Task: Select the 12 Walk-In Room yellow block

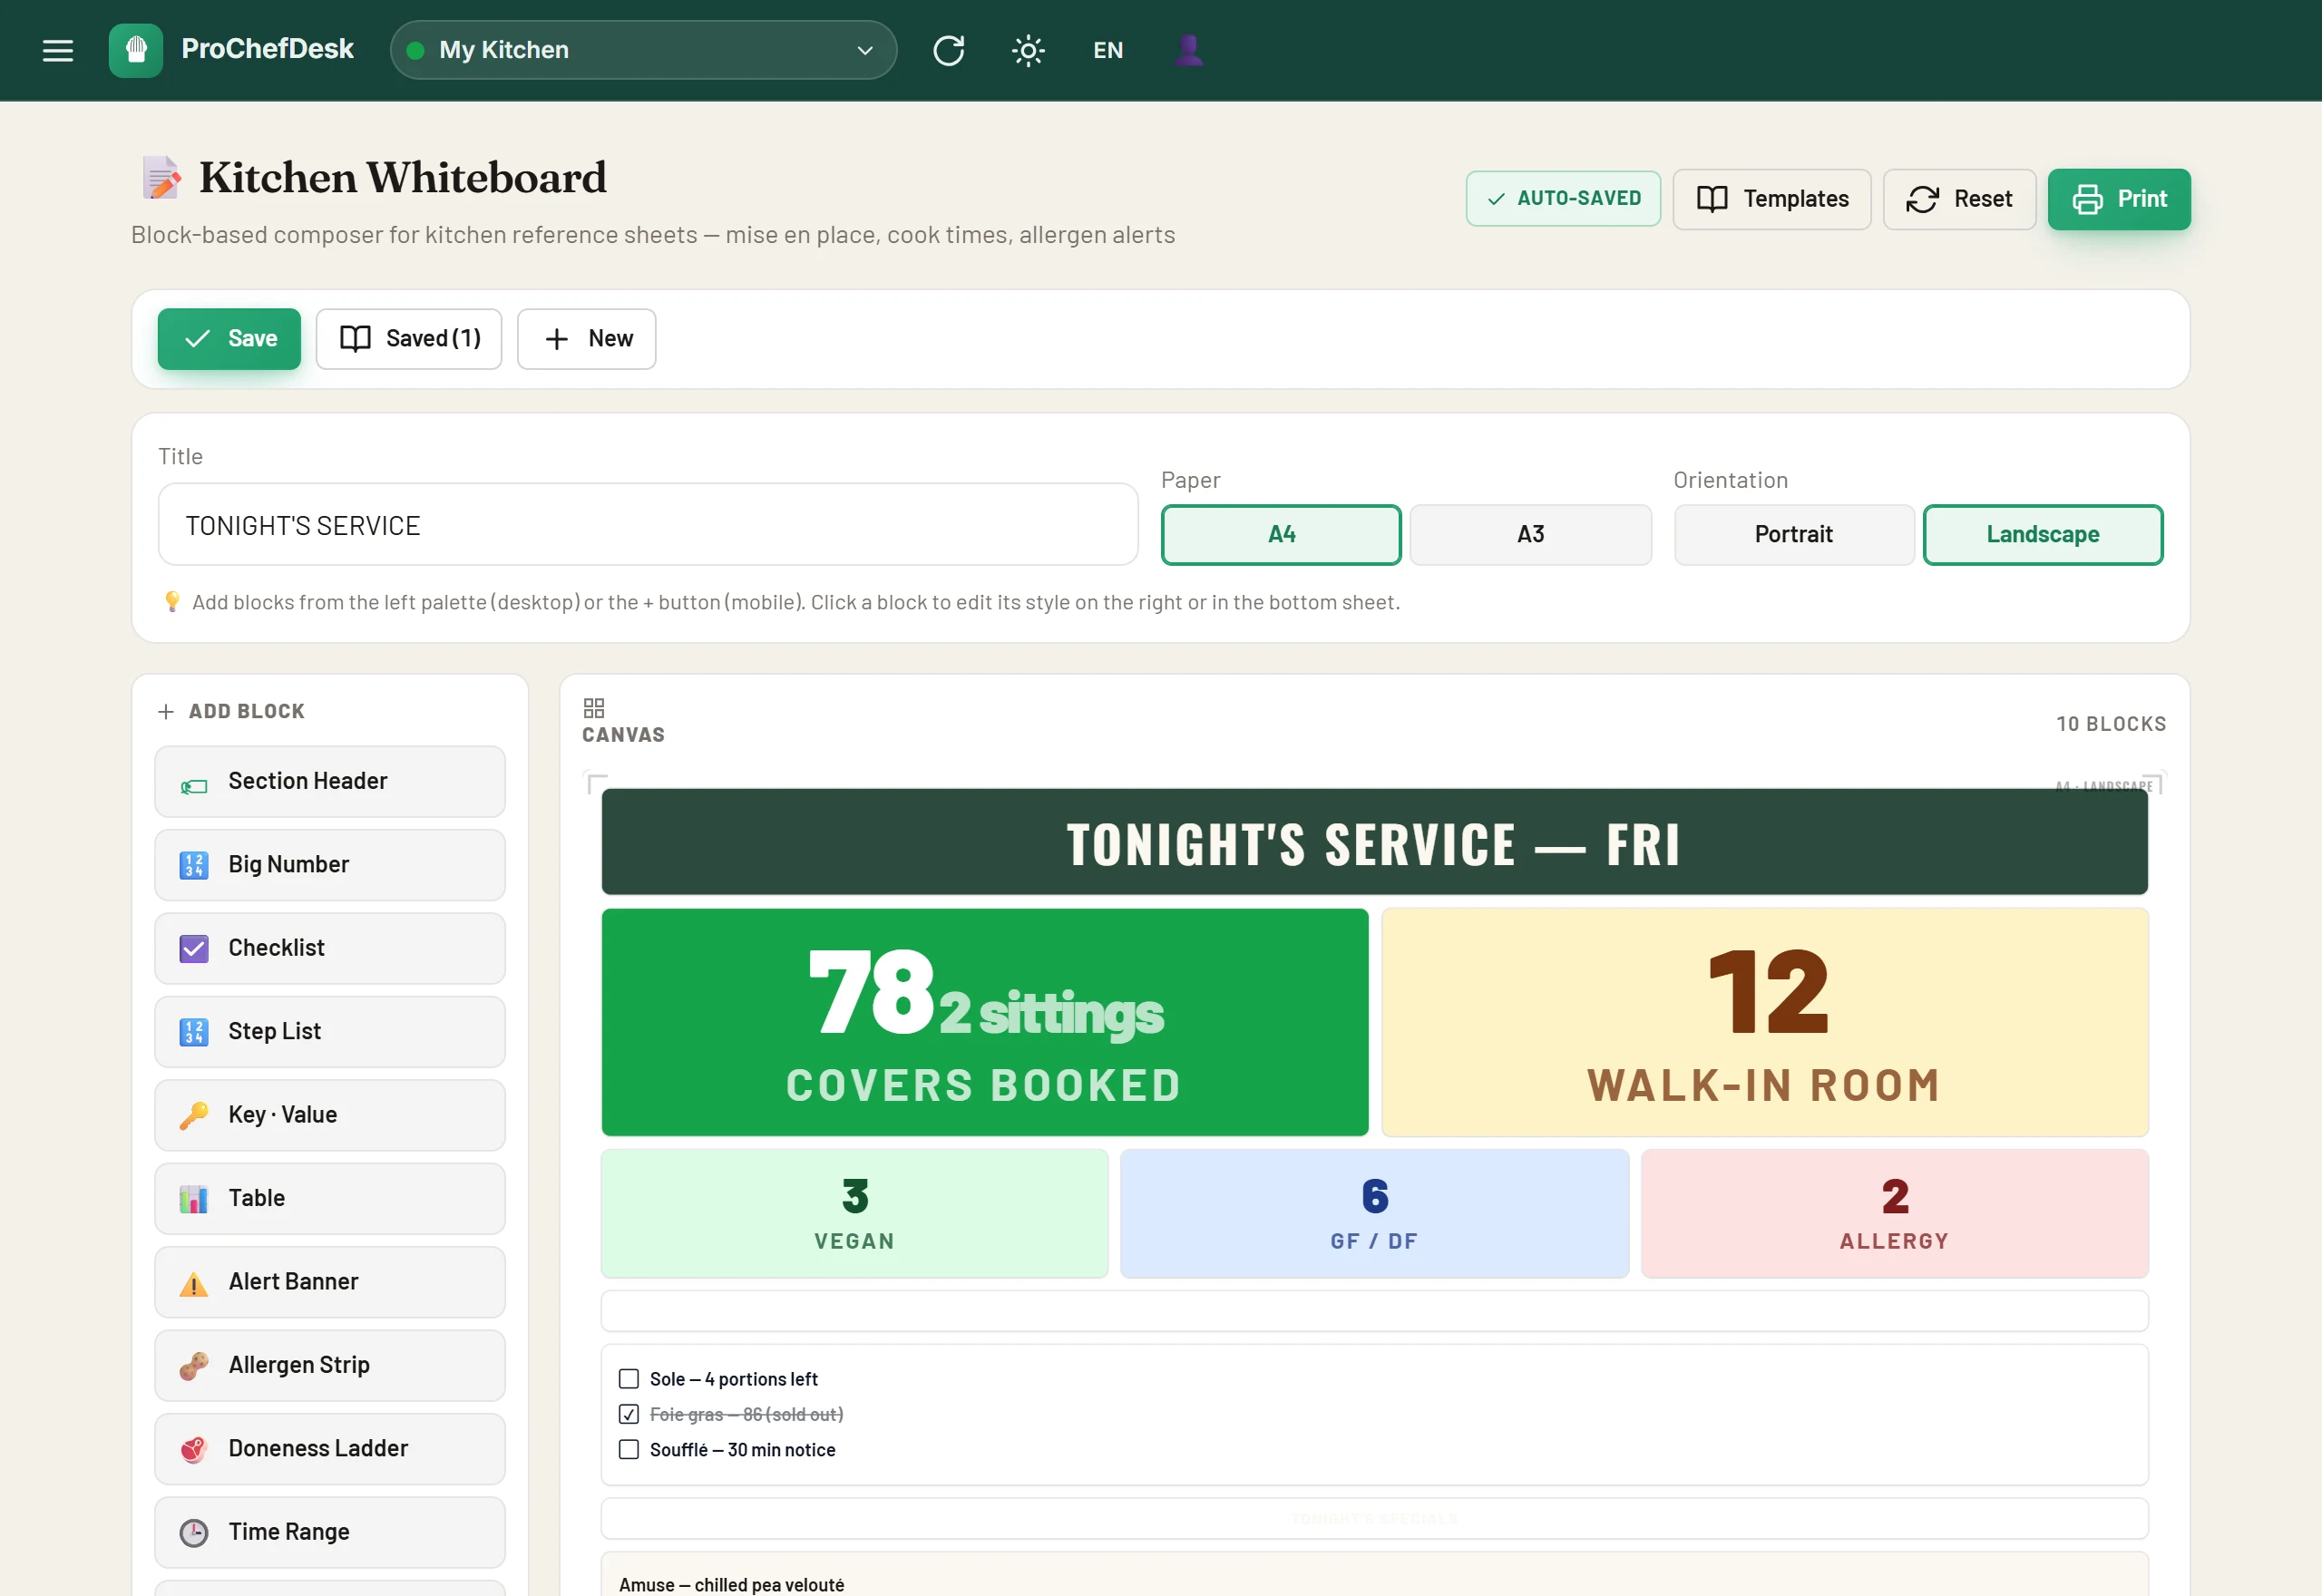Action: pos(1764,1022)
